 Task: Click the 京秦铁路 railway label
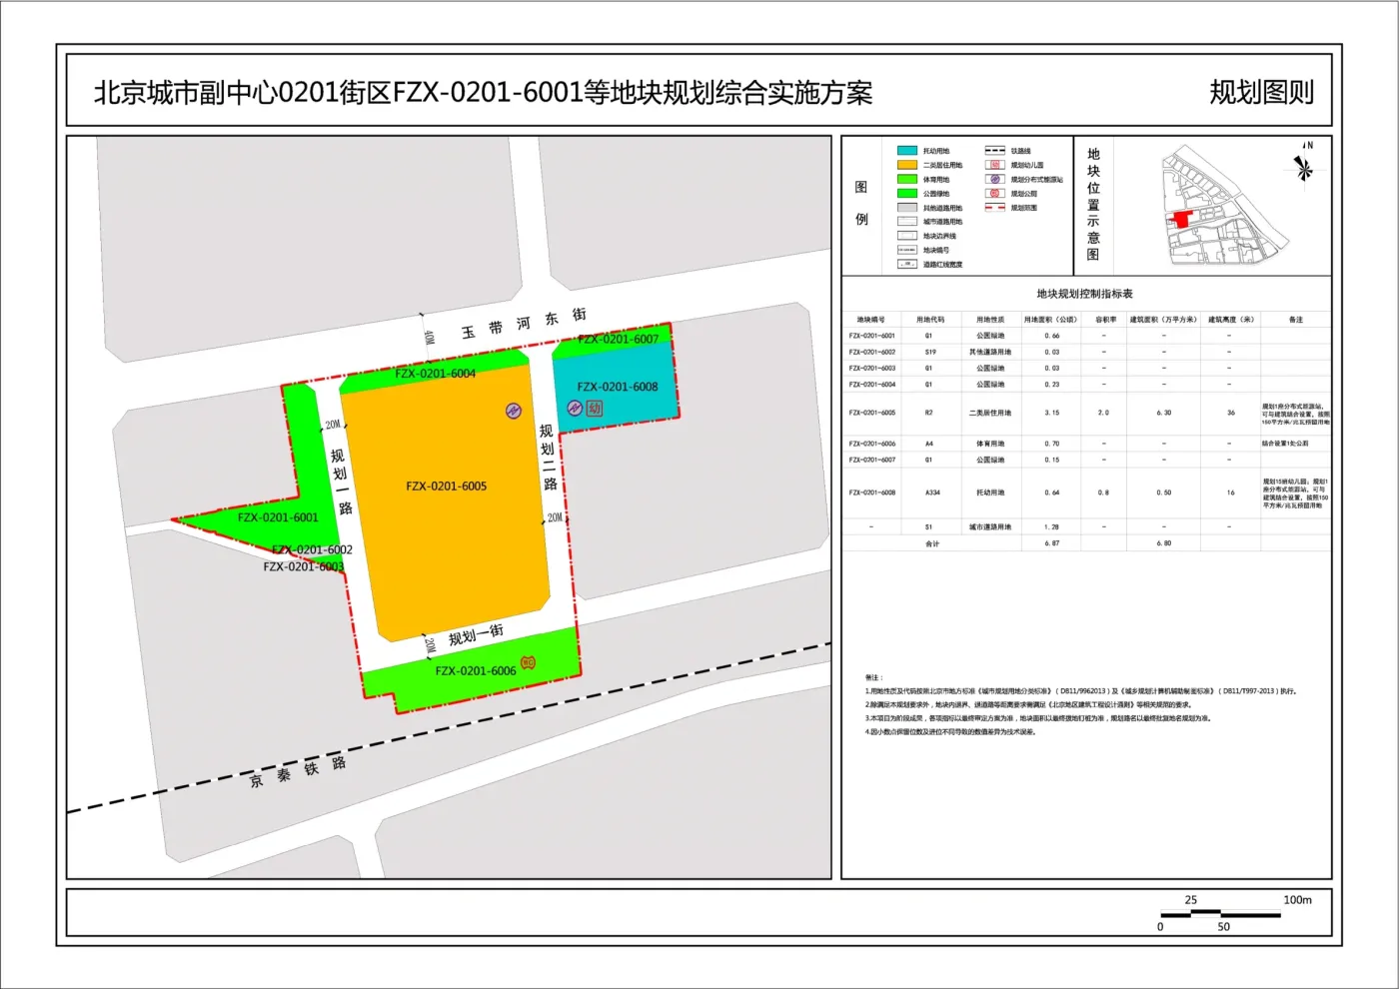(x=298, y=771)
